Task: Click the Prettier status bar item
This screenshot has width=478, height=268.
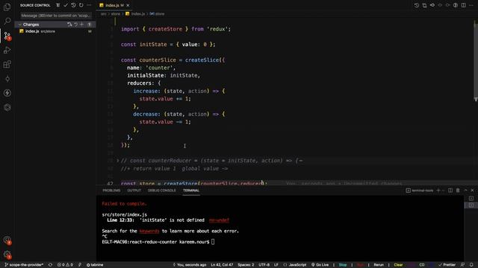Action: tap(447, 265)
